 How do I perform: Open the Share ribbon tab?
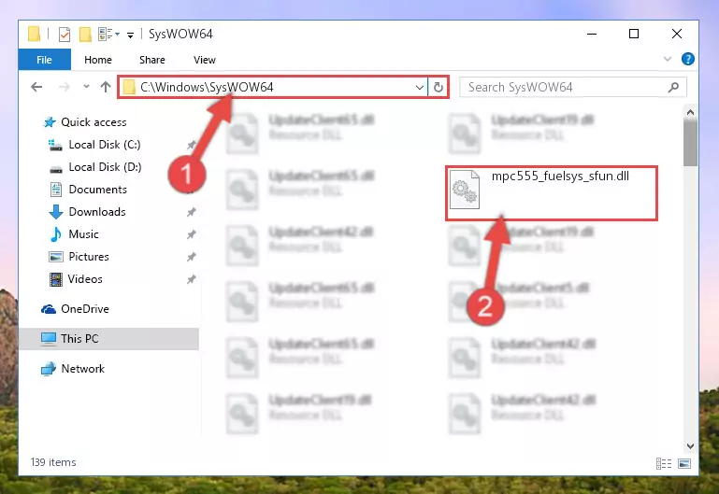click(x=151, y=60)
